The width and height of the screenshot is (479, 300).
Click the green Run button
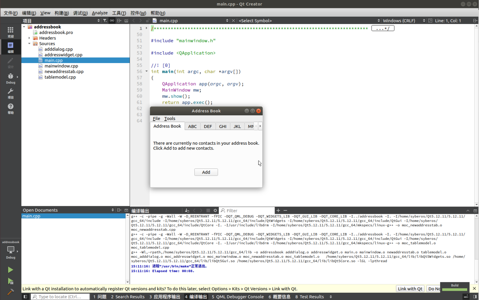point(10,270)
